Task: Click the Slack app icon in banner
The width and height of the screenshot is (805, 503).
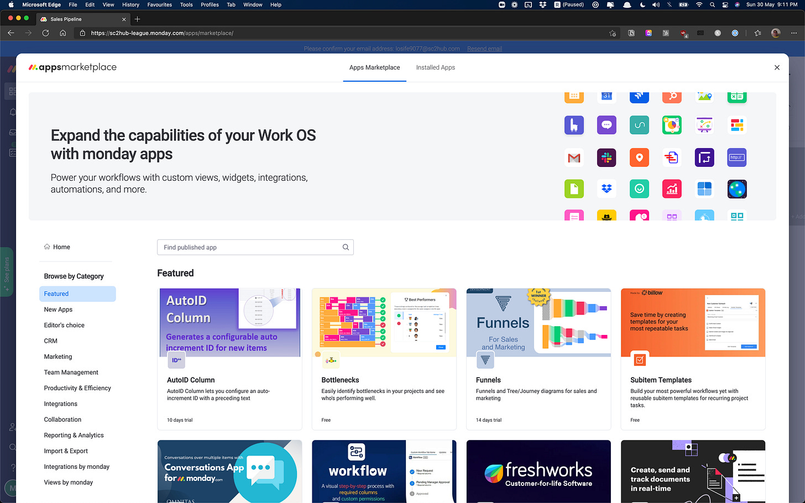Action: 607,158
